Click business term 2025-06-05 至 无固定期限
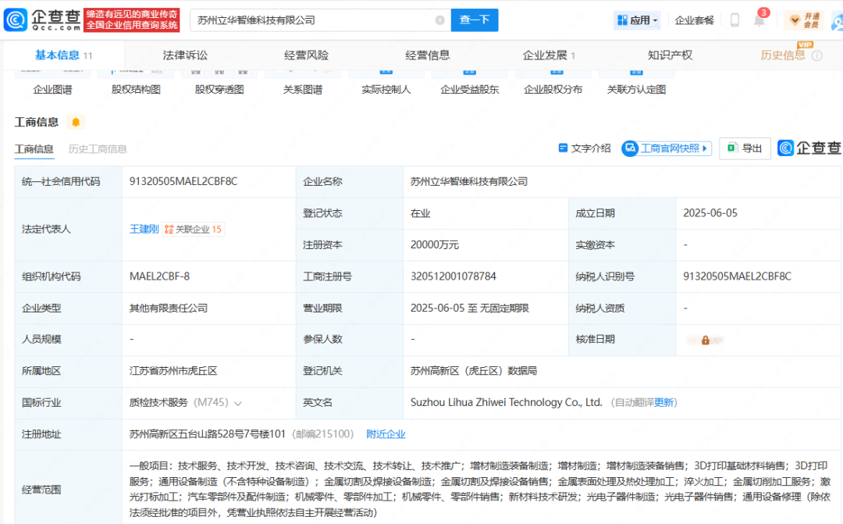The image size is (843, 524). coord(469,308)
